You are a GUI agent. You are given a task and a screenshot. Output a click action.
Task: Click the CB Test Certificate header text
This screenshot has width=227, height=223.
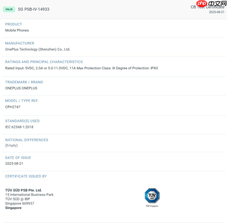tap(207, 7)
